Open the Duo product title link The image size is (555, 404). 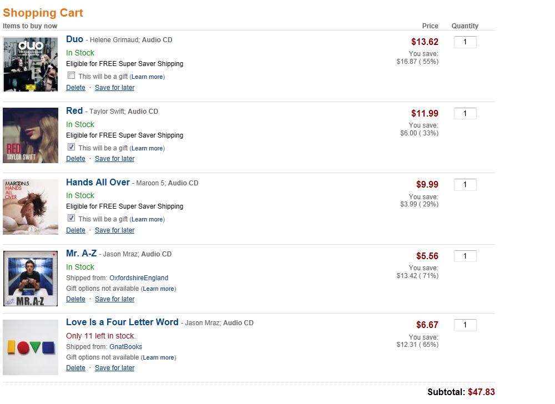pyautogui.click(x=74, y=39)
